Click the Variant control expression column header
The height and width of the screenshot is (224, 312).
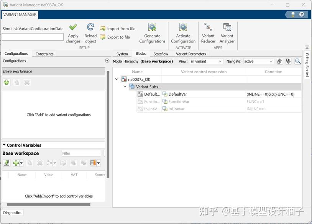tap(204, 72)
